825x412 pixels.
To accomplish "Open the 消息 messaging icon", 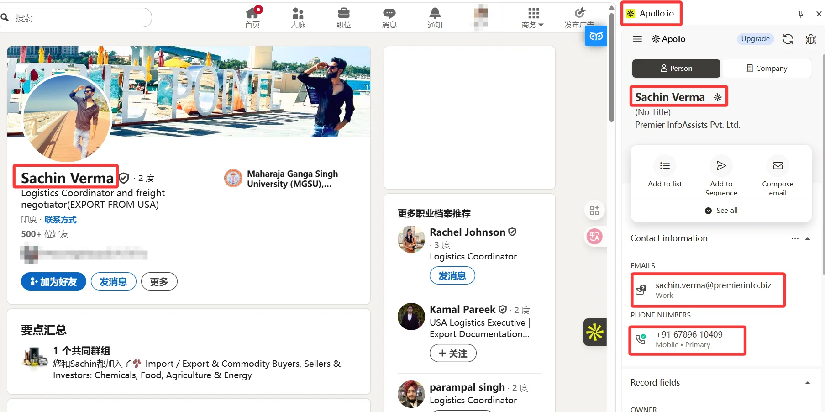I will pos(389,18).
